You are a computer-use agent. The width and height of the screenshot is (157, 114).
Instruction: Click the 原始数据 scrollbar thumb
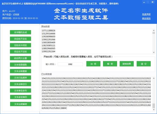[x=154, y=33]
